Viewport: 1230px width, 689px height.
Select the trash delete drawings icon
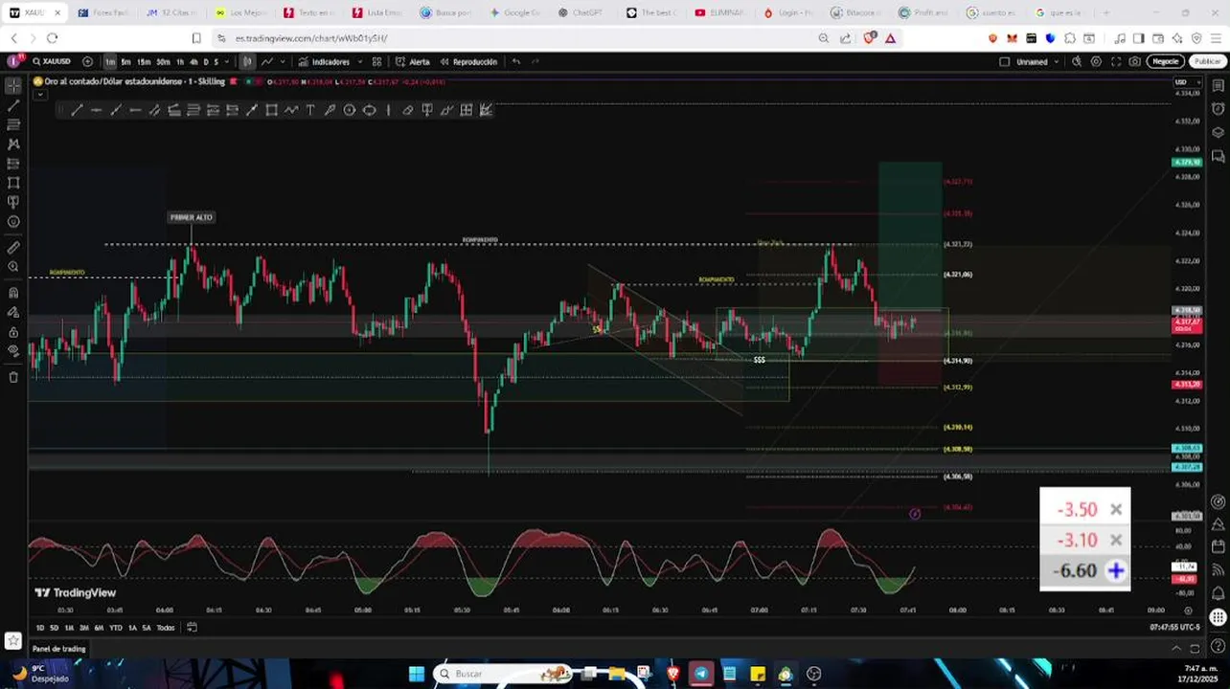click(13, 377)
